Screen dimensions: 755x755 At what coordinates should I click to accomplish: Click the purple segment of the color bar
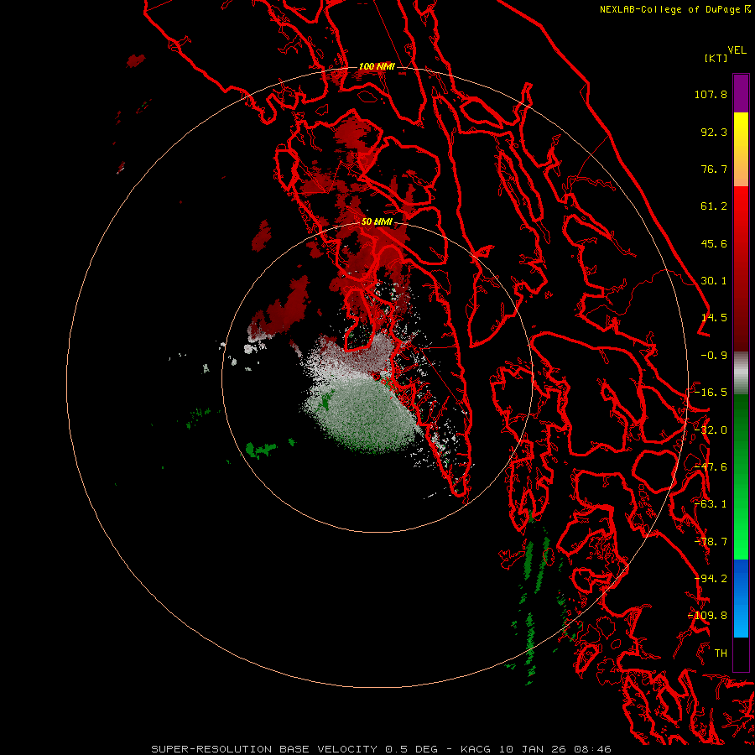[x=741, y=93]
